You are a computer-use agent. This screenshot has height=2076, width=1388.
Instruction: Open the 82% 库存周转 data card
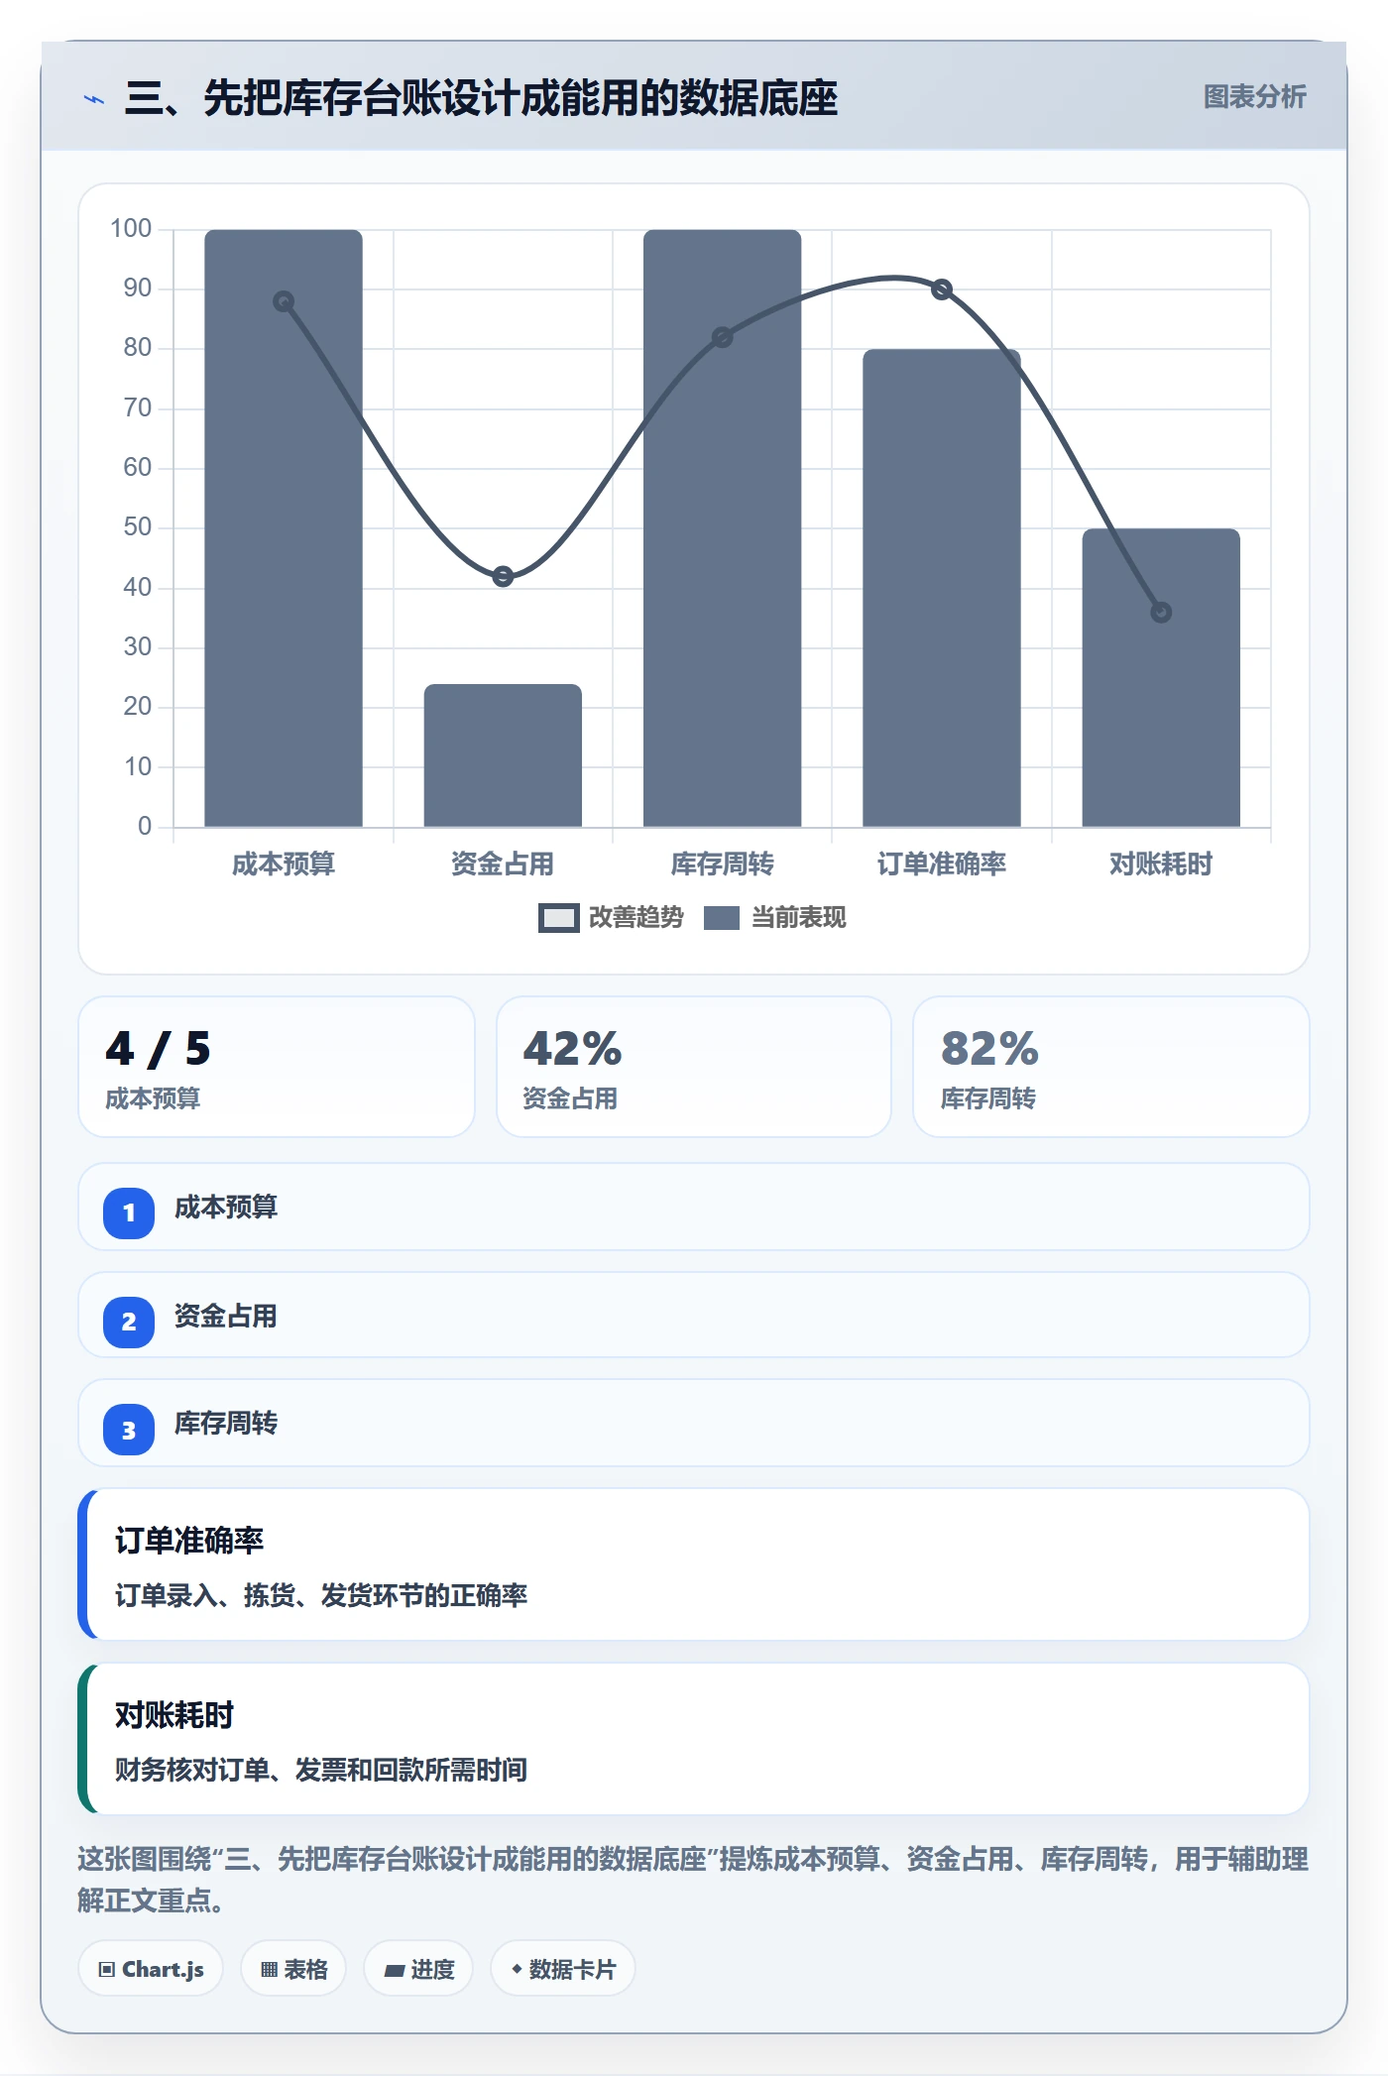(1111, 1067)
